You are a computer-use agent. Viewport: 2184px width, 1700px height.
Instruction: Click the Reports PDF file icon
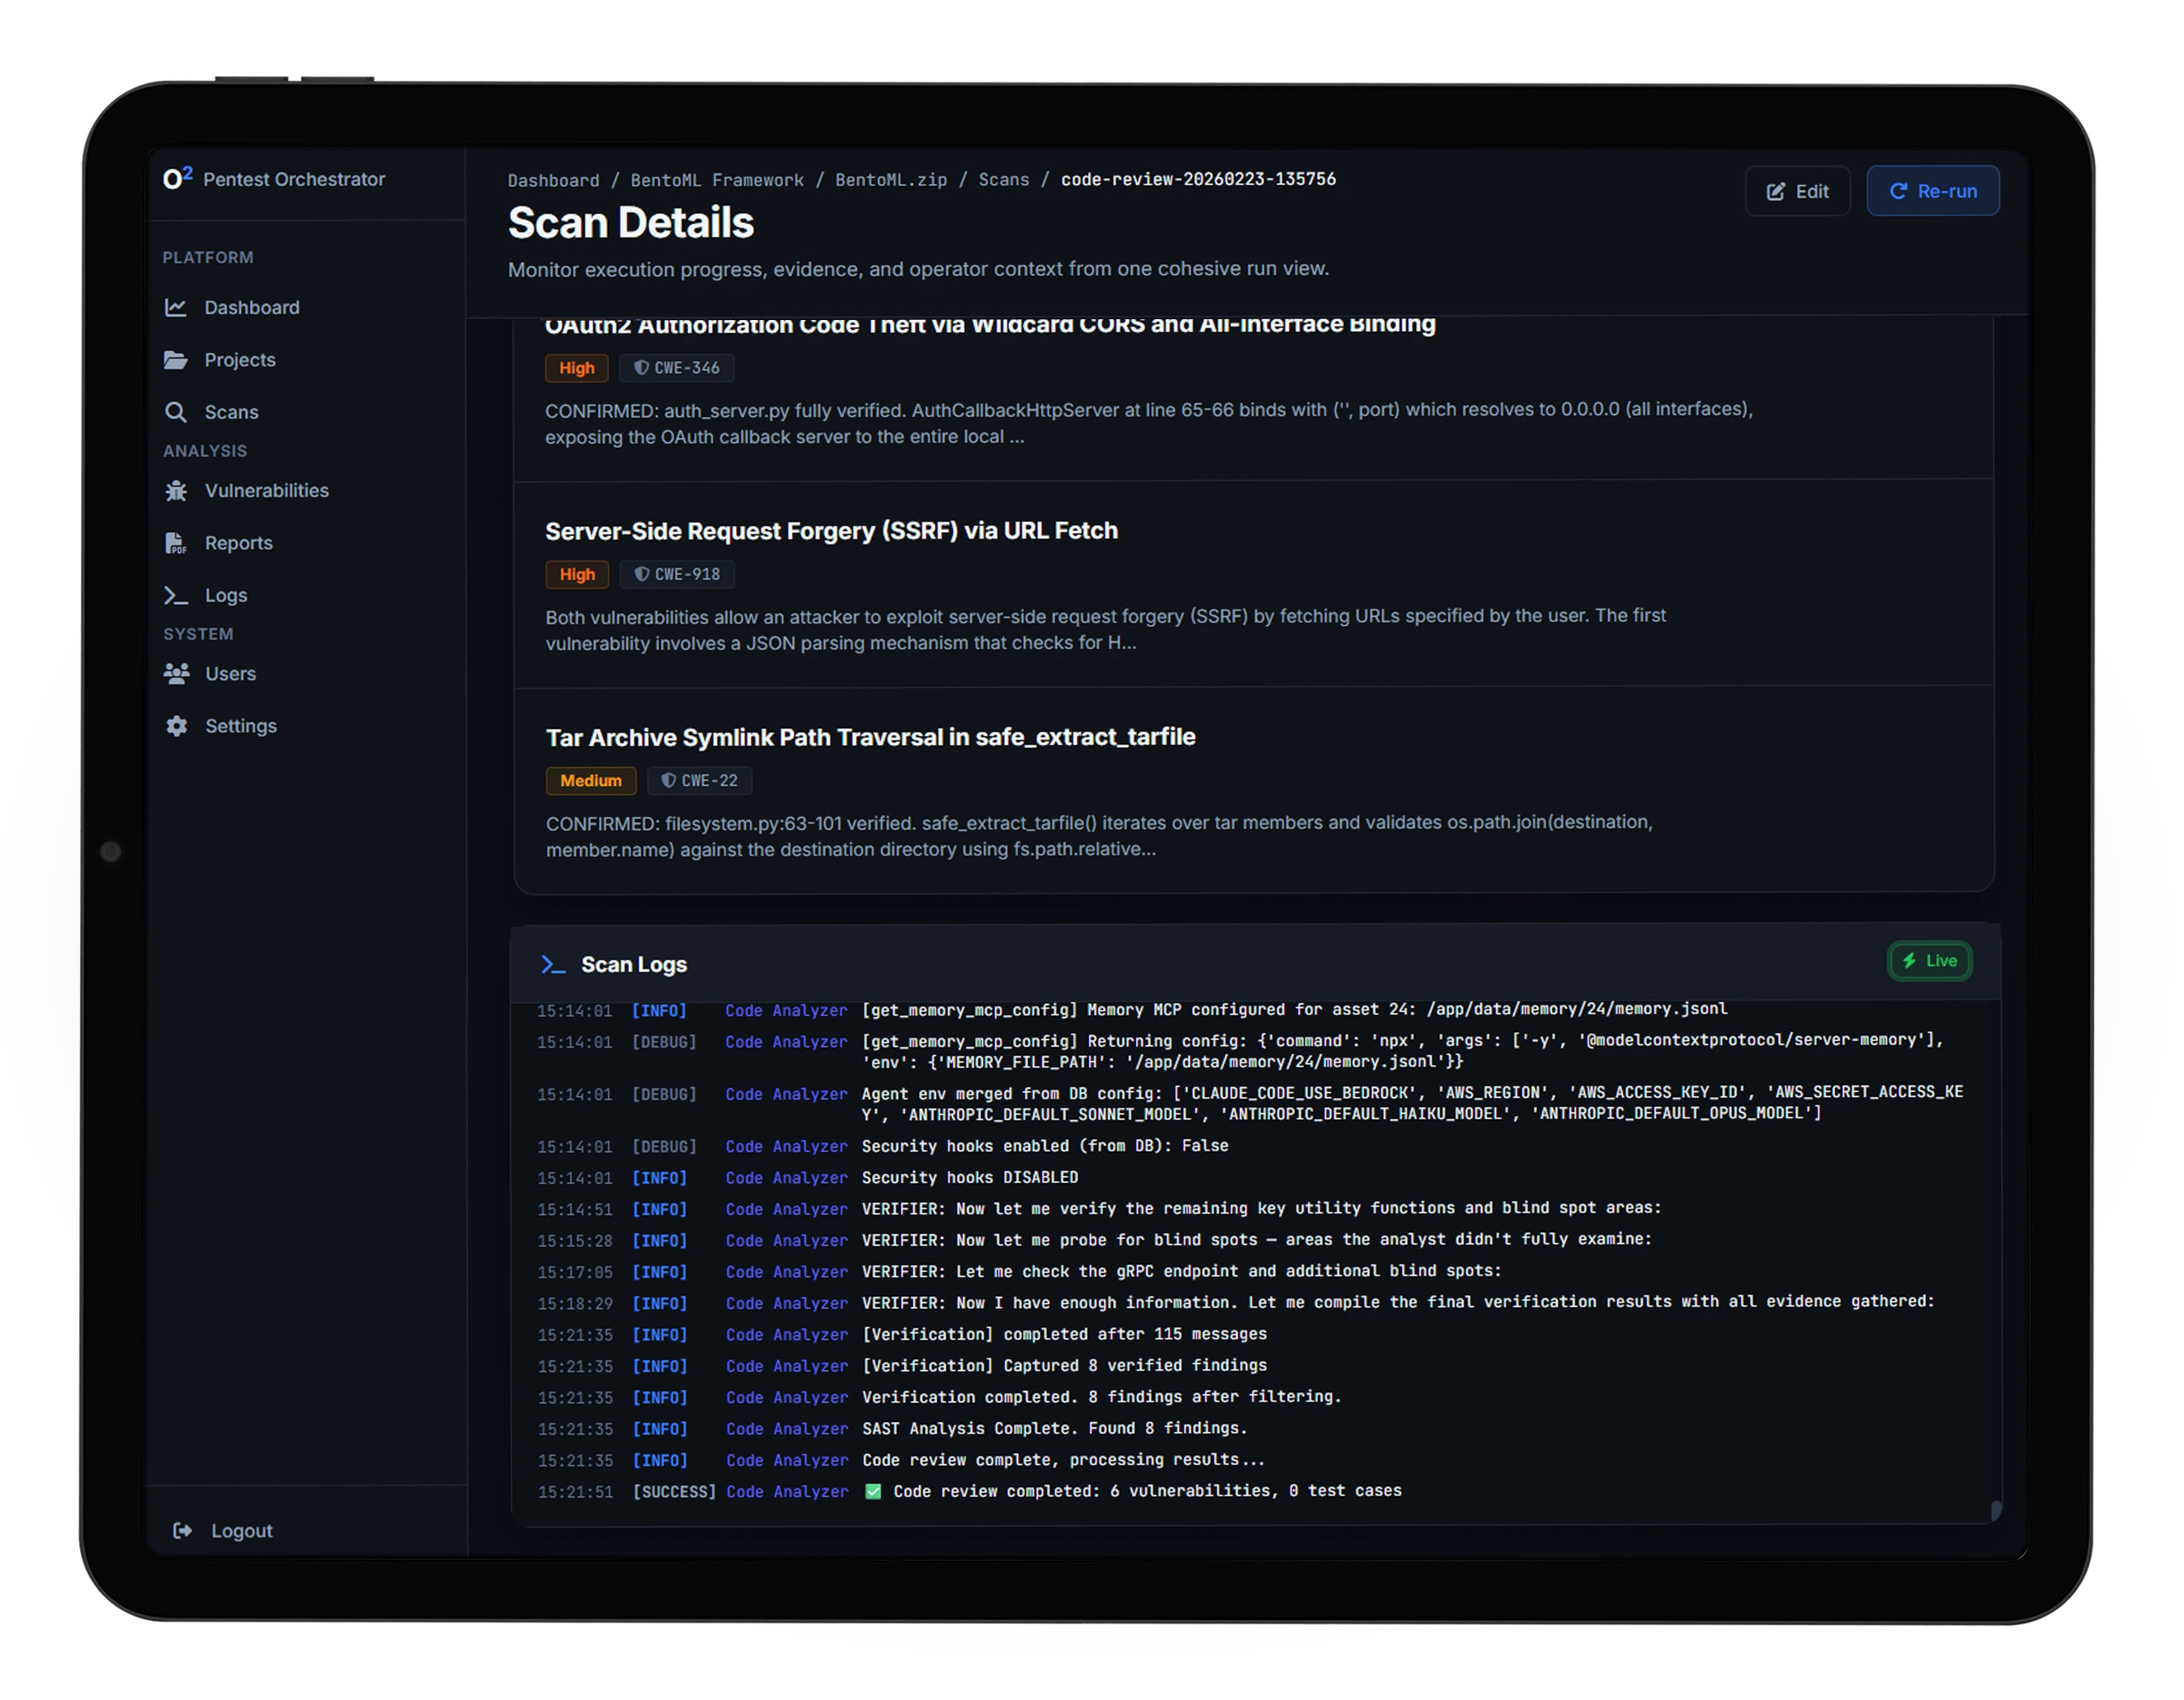(176, 544)
